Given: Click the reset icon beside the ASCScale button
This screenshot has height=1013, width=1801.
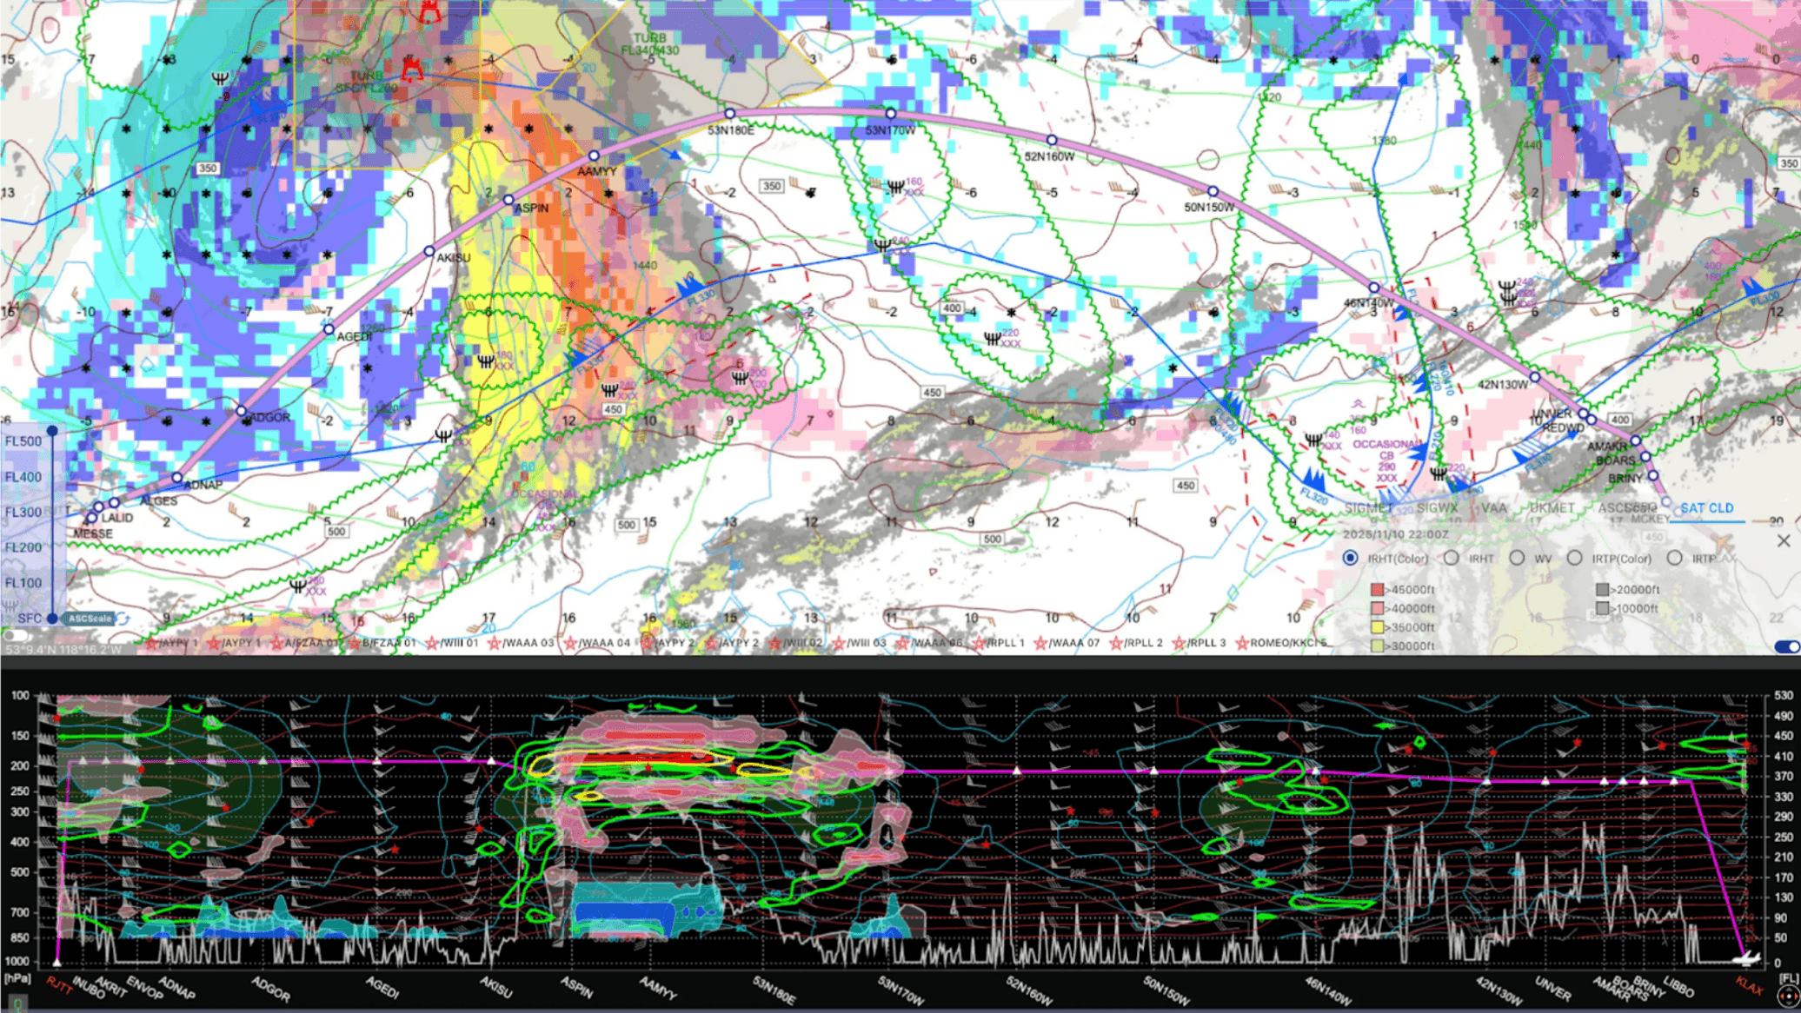Looking at the screenshot, I should point(122,619).
